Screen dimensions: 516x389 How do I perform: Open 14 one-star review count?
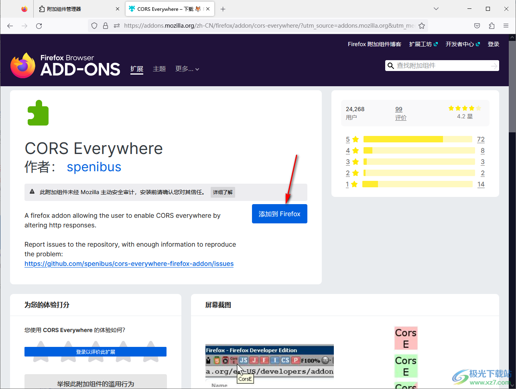tap(481, 184)
